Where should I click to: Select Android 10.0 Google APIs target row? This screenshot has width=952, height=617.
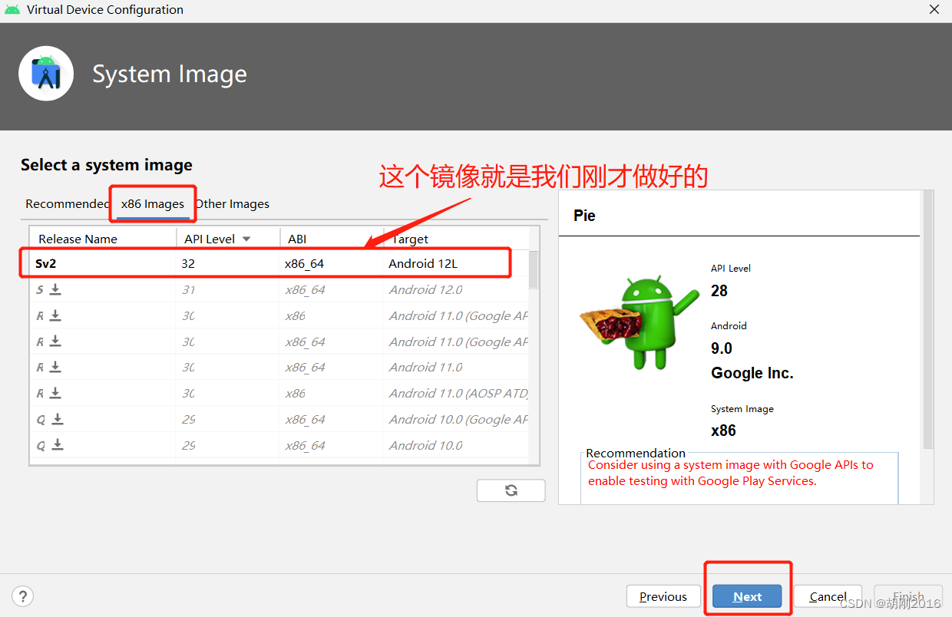(x=279, y=419)
